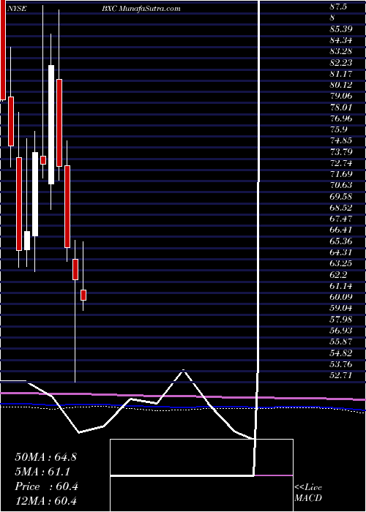Click the 80.12 price axis label
366x512 pixels.
pyautogui.click(x=341, y=85)
